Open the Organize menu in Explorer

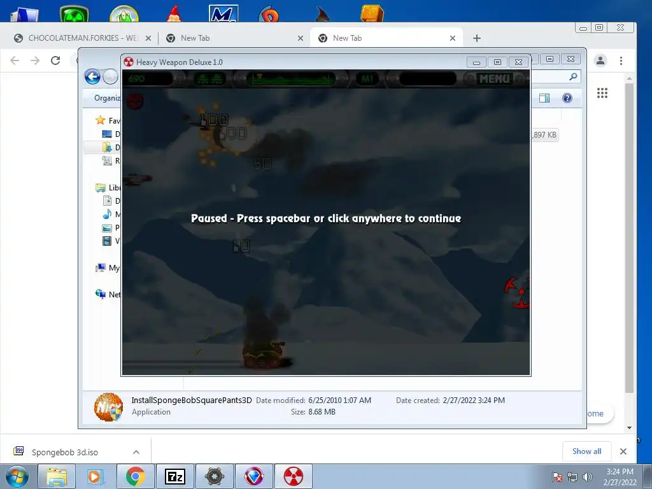[x=107, y=98]
